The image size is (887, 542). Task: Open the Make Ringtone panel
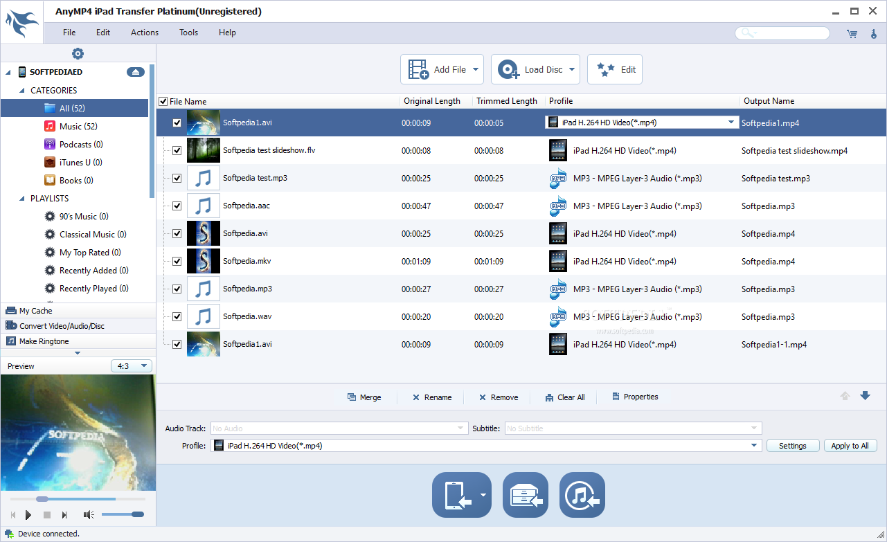78,341
